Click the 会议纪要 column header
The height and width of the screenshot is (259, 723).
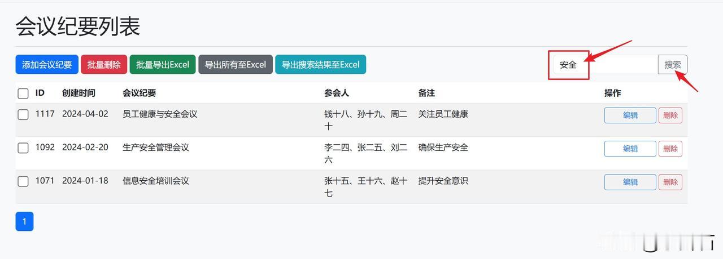coord(139,93)
